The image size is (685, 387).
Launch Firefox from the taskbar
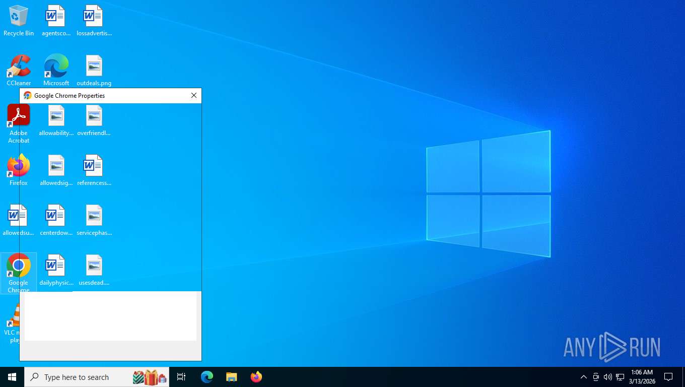[x=256, y=377]
